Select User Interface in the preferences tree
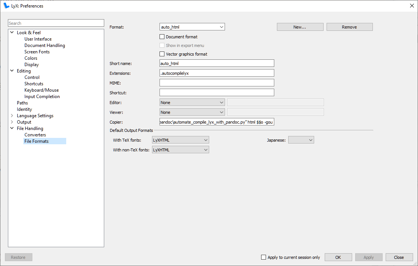The height and width of the screenshot is (266, 418). (x=38, y=39)
